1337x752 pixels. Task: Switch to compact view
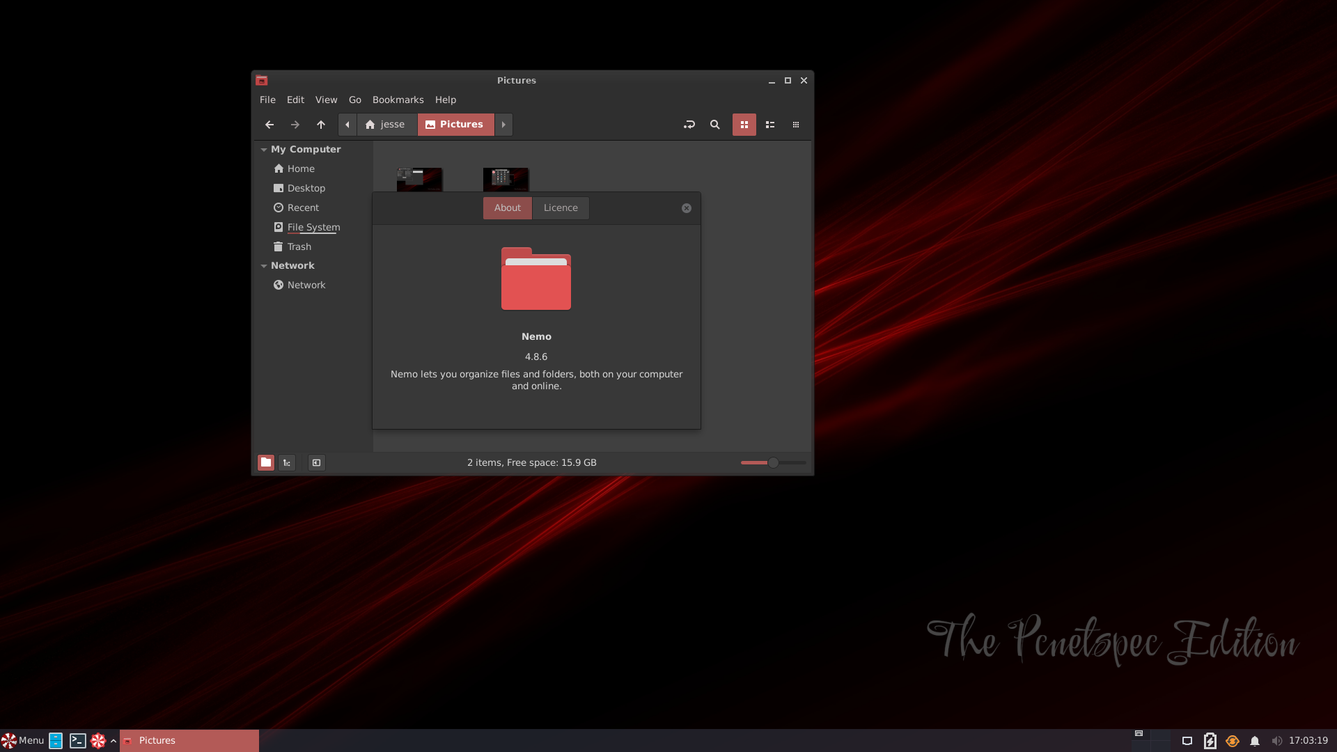click(796, 125)
